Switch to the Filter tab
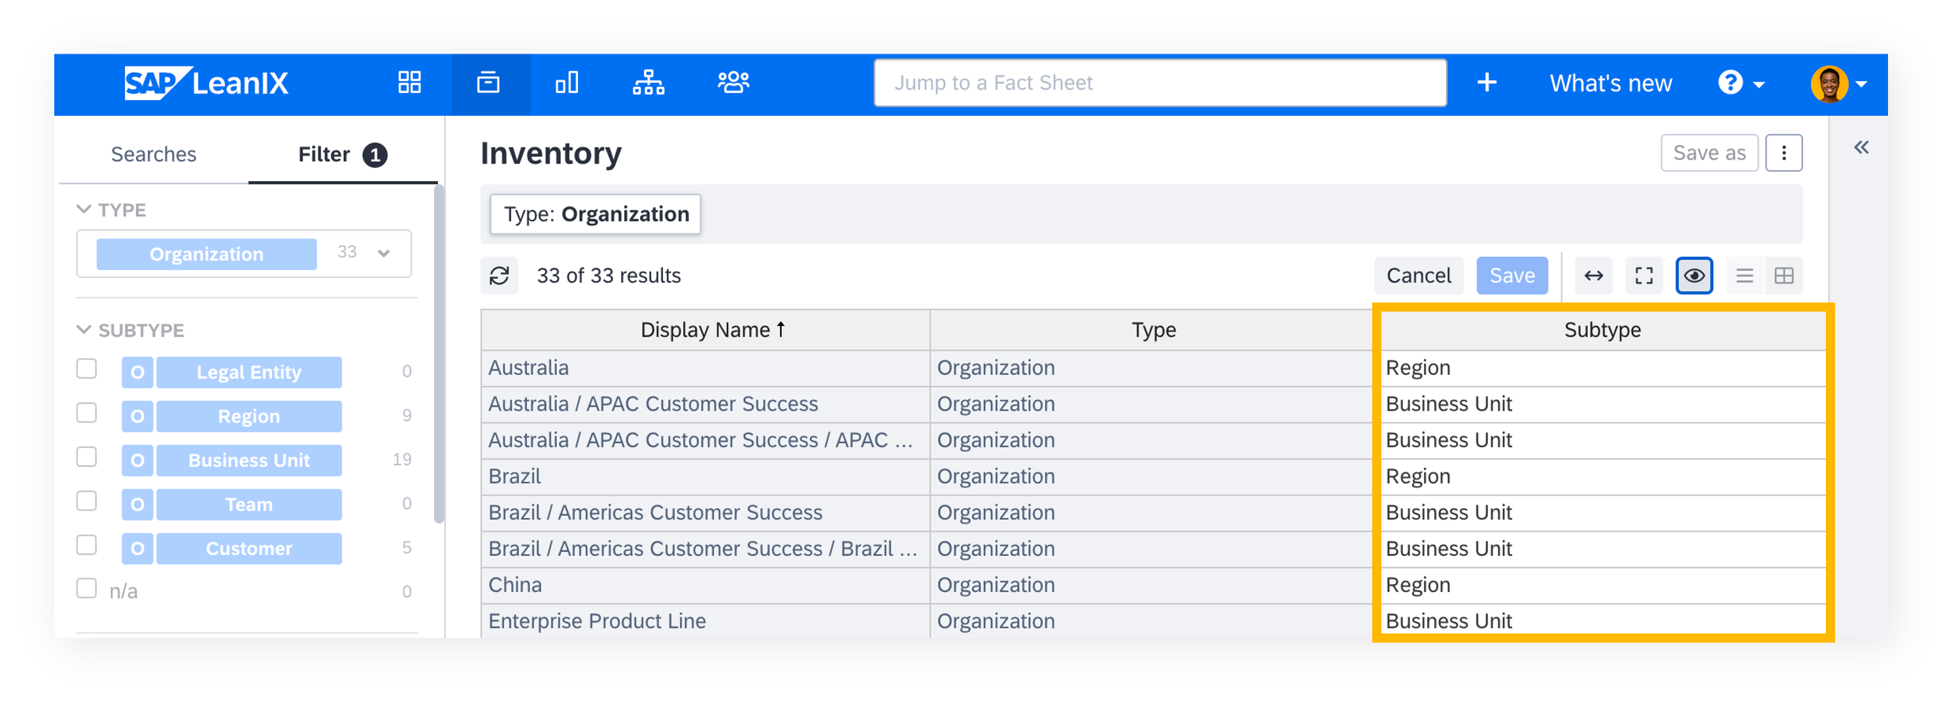The image size is (1956, 707). click(x=343, y=154)
